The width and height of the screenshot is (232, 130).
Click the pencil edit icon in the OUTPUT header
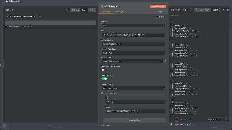223,10
